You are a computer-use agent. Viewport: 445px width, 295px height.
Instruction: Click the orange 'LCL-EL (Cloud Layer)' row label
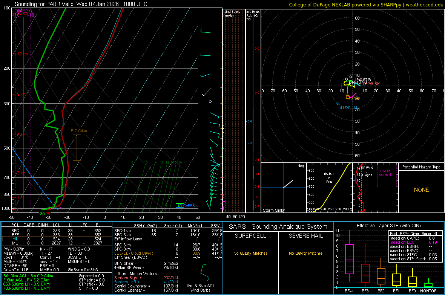pos(133,253)
